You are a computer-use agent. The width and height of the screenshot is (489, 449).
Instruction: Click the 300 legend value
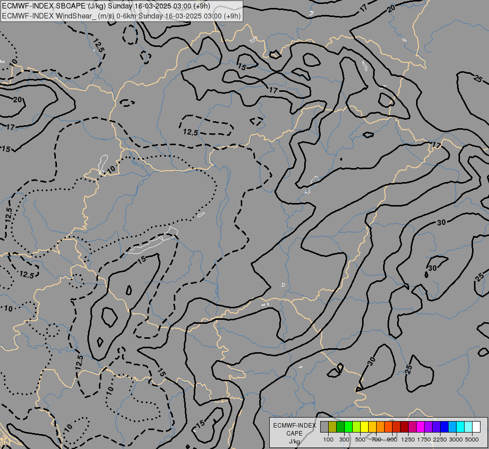(344, 440)
